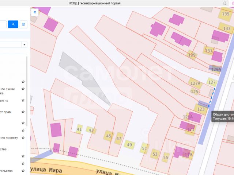Open the filter settings sliders icon
The image size is (234, 175).
coord(23,24)
